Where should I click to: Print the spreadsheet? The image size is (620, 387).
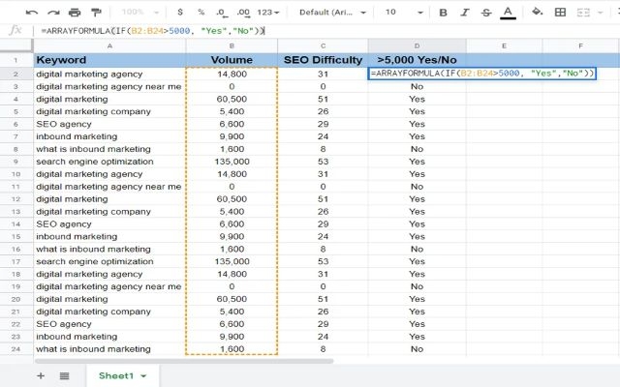click(75, 13)
